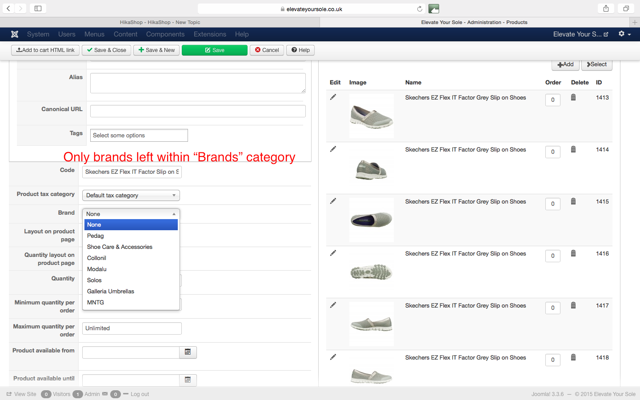Show the Safari sidebar

point(38,8)
